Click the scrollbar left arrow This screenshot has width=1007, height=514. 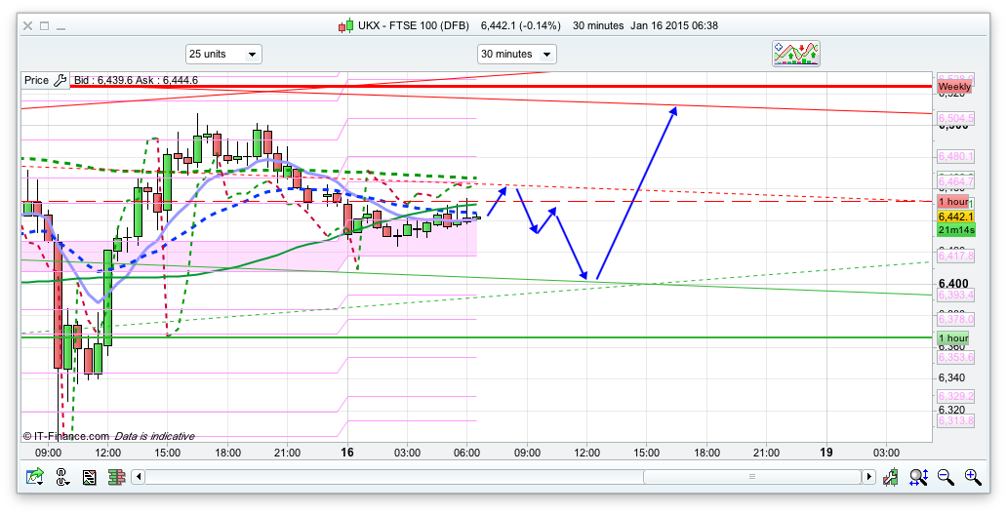coord(139,477)
